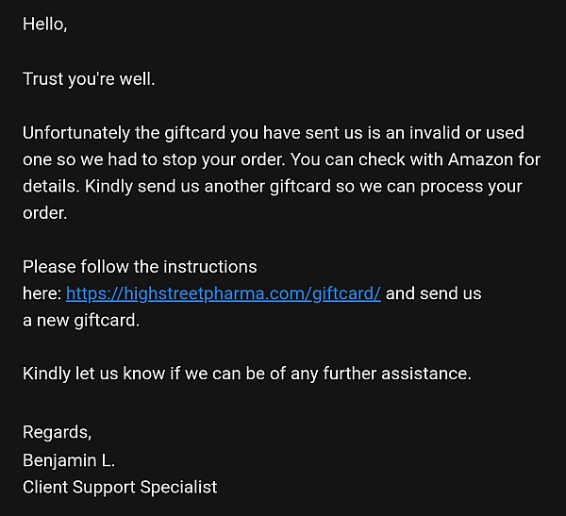Click the word "here:" before the link
Viewport: 566px width, 516px height.
[x=42, y=293]
